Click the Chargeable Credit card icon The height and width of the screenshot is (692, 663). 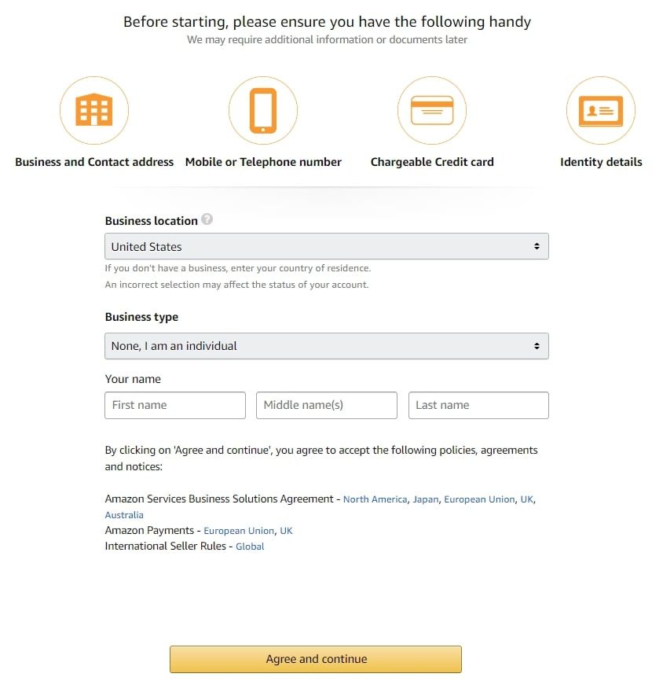(x=432, y=110)
